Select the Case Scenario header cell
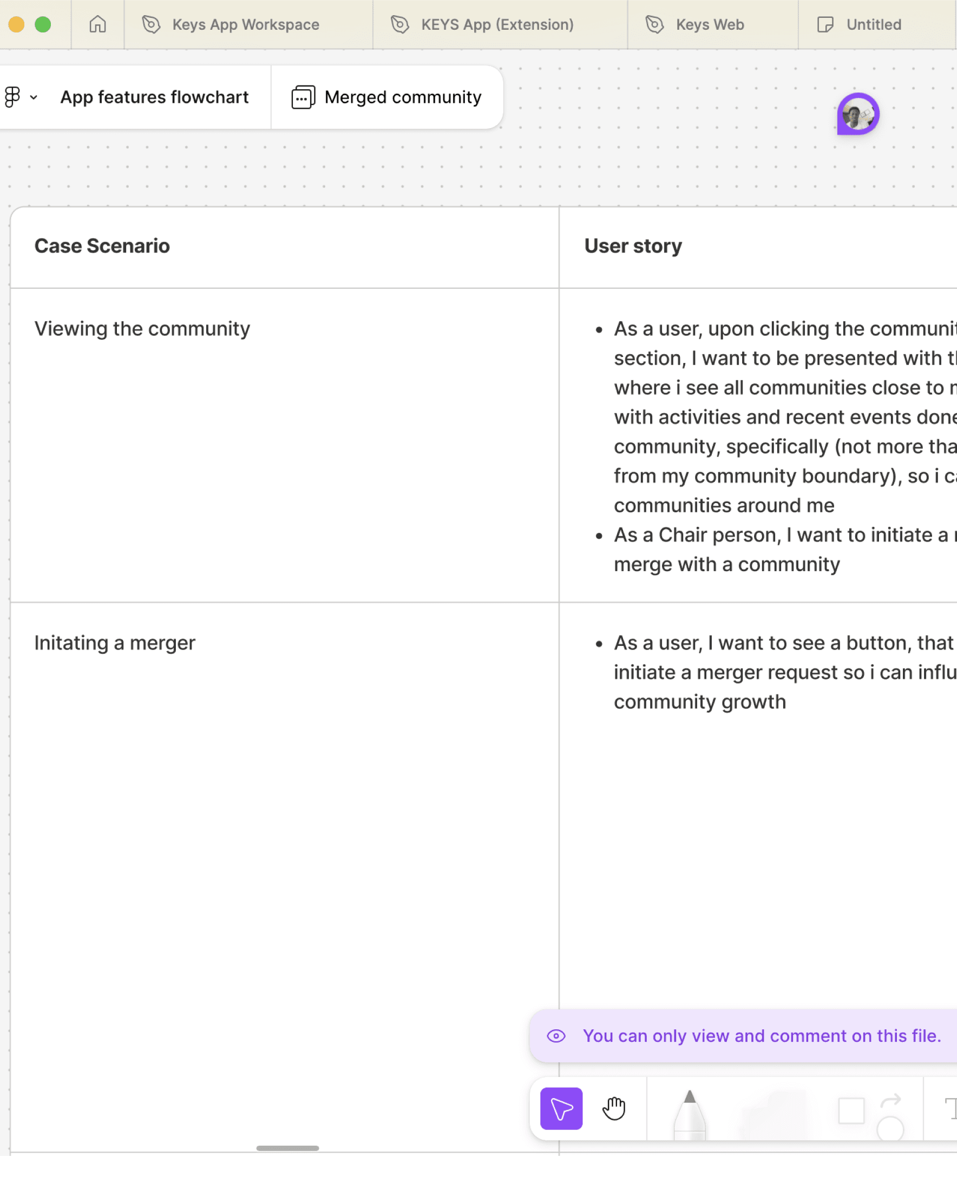This screenshot has height=1190, width=957. [102, 246]
